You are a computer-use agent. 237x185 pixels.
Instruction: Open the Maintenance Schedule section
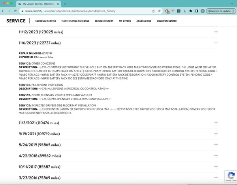pyautogui.click(x=75, y=21)
